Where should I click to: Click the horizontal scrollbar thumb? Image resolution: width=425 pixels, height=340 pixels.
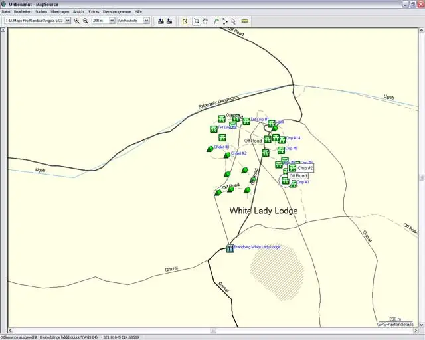[213, 331]
